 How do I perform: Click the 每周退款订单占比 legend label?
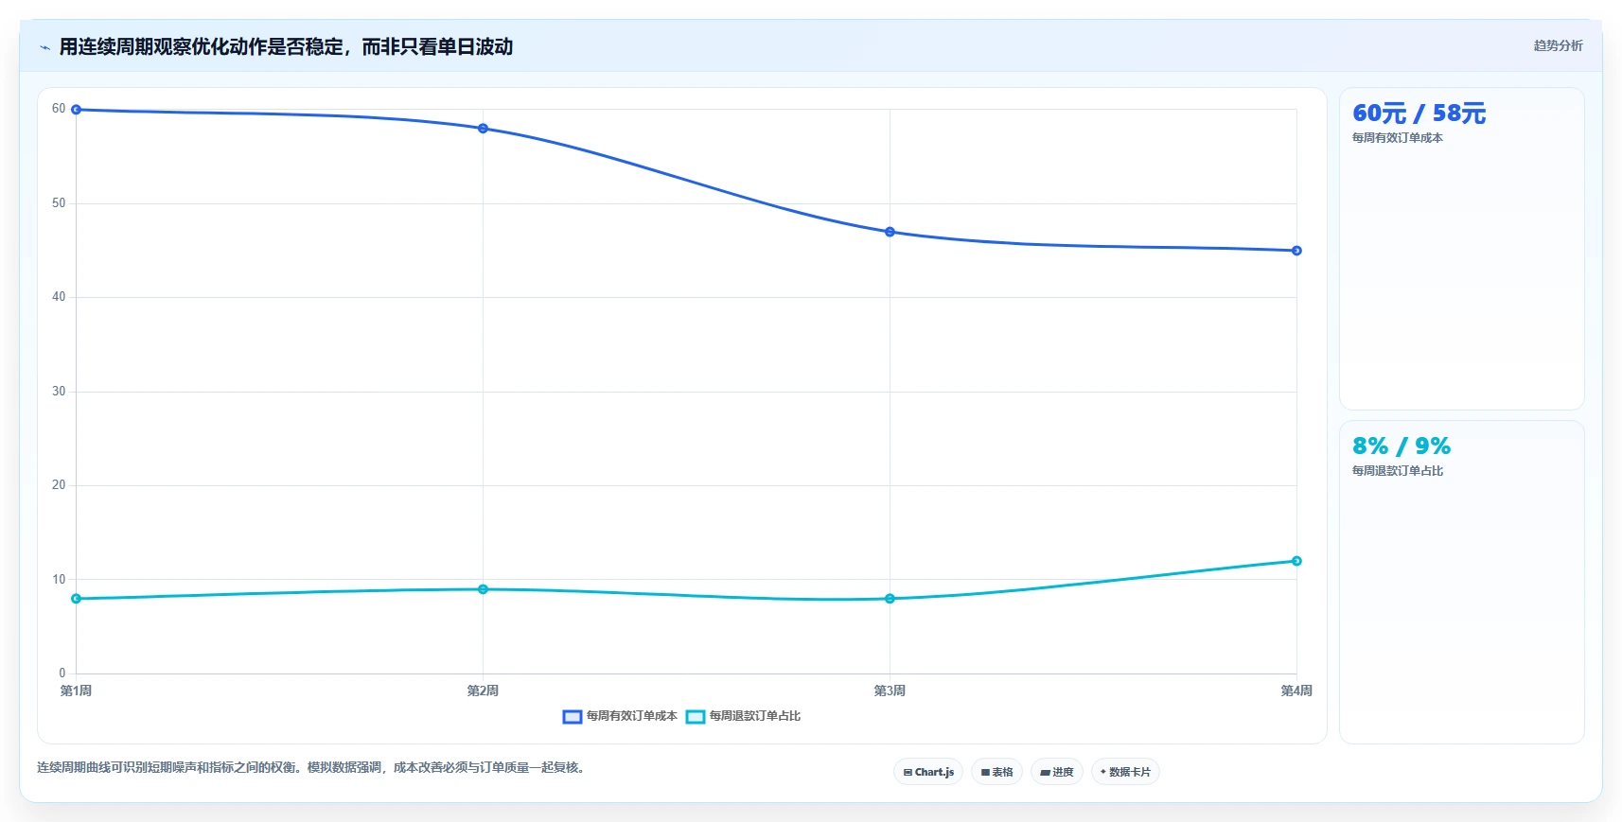[x=754, y=716]
